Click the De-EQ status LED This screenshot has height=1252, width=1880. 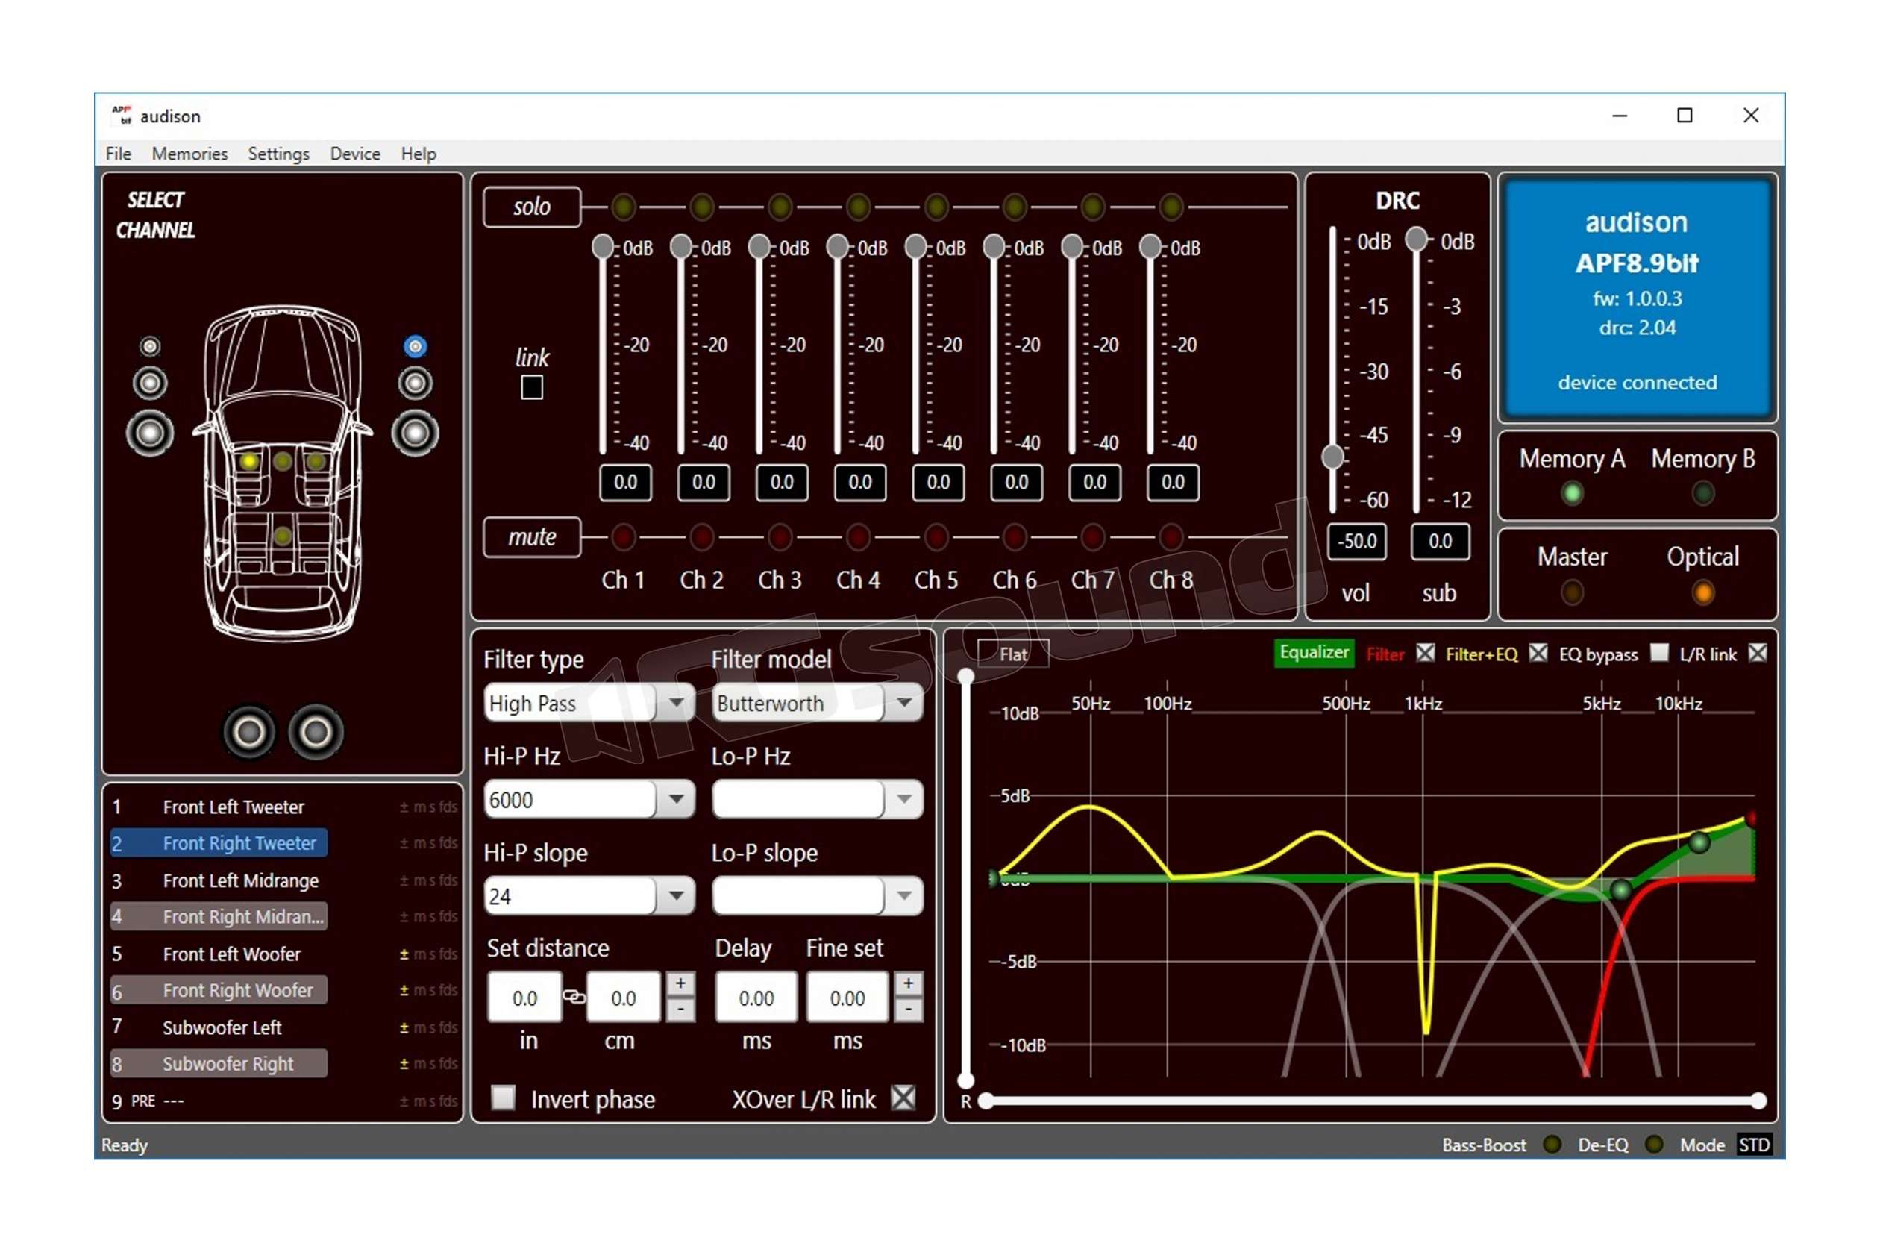[x=1654, y=1145]
